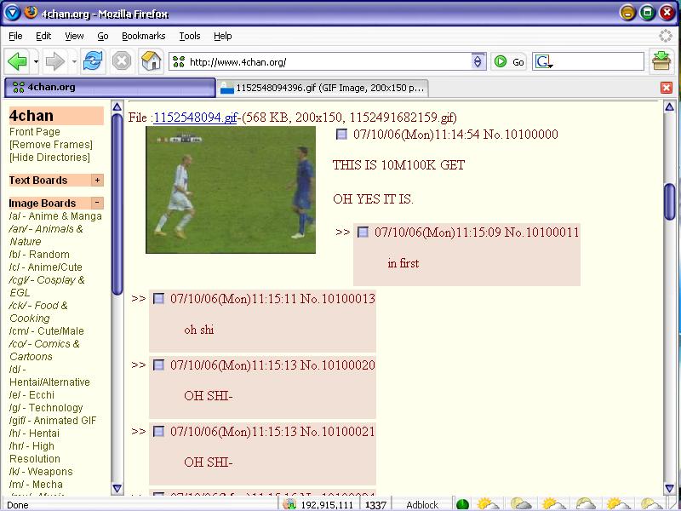Viewport: 681px width, 511px height.
Task: Click the main frame's scroll-down arrow
Action: (669, 489)
